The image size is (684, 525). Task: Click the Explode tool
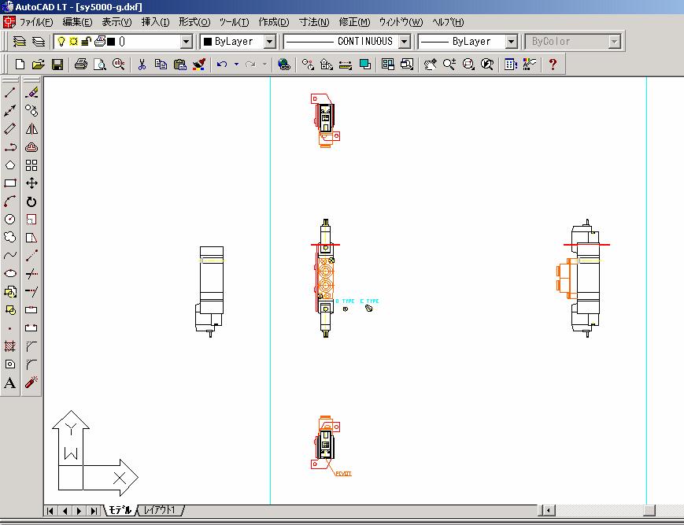31,383
